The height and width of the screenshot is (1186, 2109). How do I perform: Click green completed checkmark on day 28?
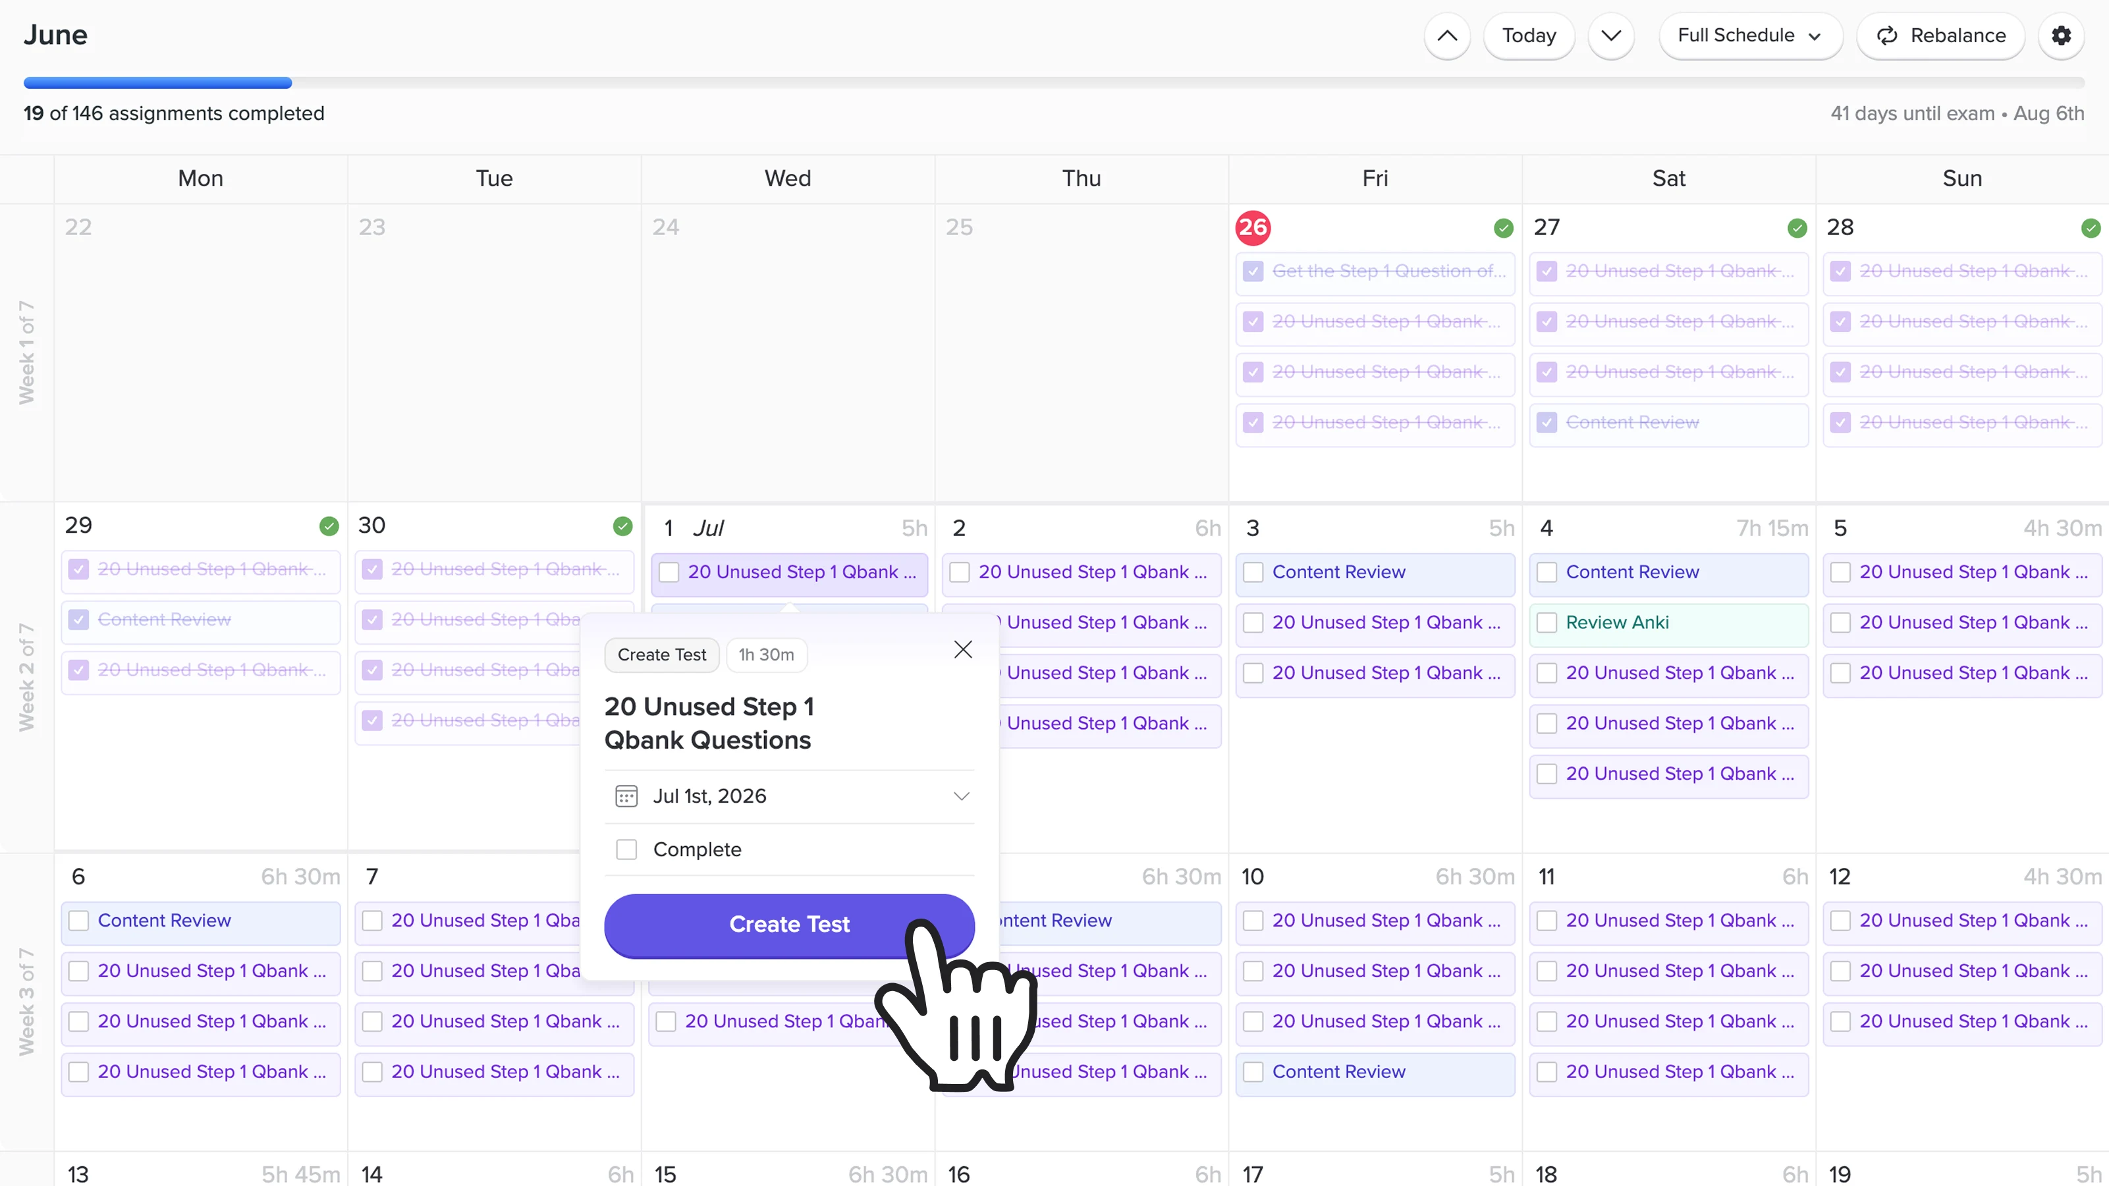click(2090, 228)
